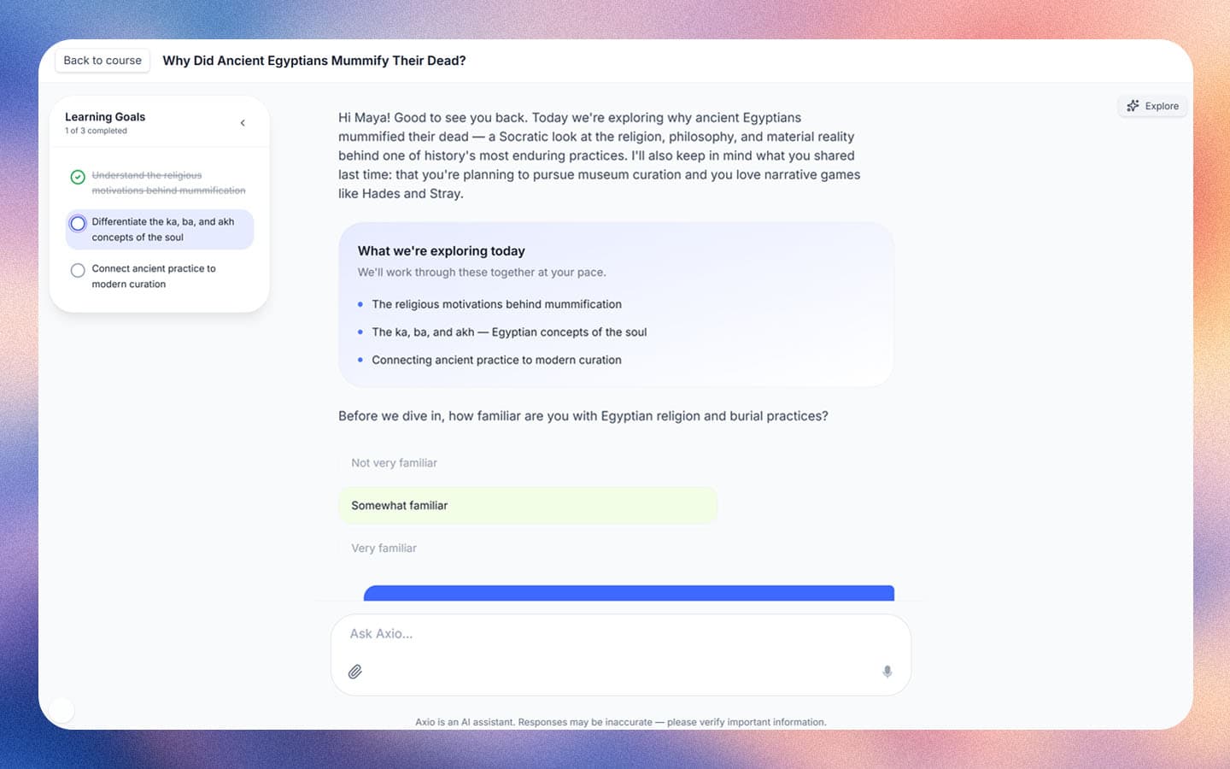Click the 1 of 3 completed progress text

[x=96, y=131]
